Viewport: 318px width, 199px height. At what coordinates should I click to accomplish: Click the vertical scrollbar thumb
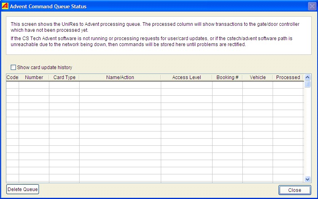(x=308, y=84)
